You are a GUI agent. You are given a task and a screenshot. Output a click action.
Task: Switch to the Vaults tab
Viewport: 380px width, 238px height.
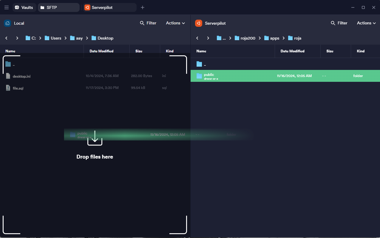24,7
